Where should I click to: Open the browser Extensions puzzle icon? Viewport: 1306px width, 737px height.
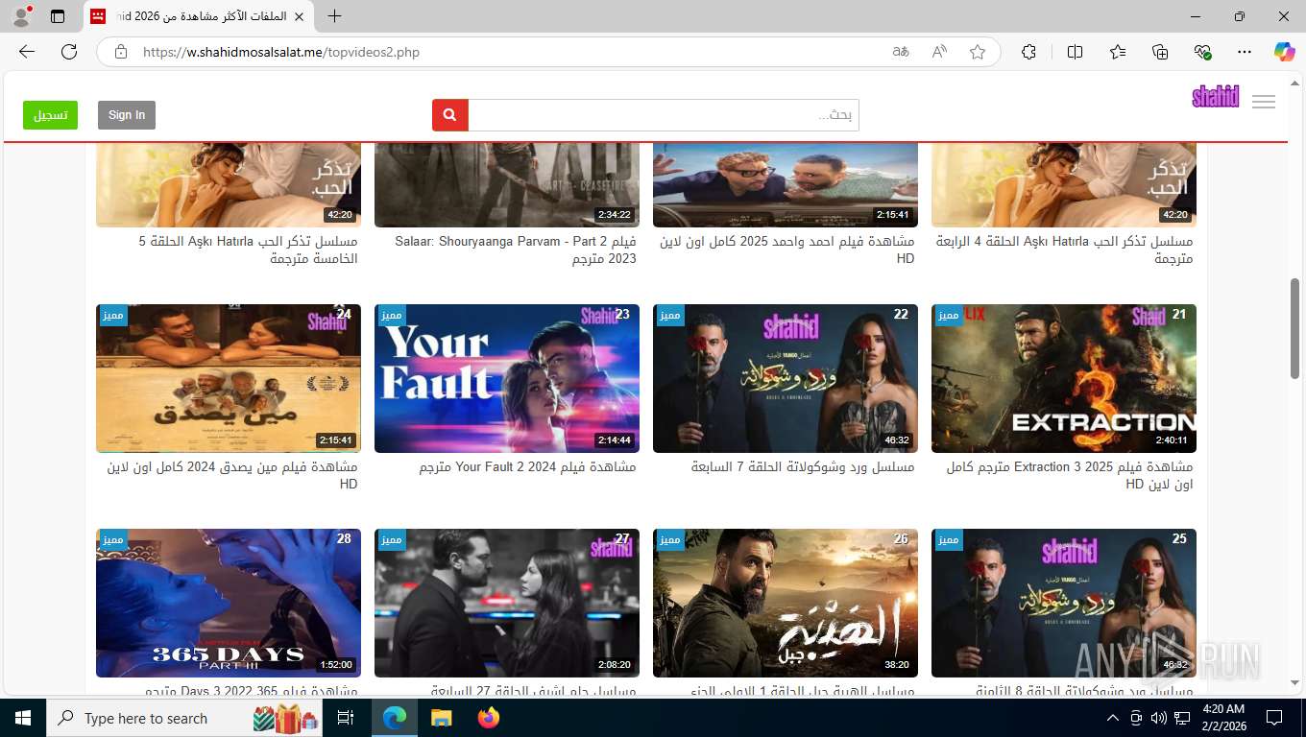pyautogui.click(x=1028, y=52)
